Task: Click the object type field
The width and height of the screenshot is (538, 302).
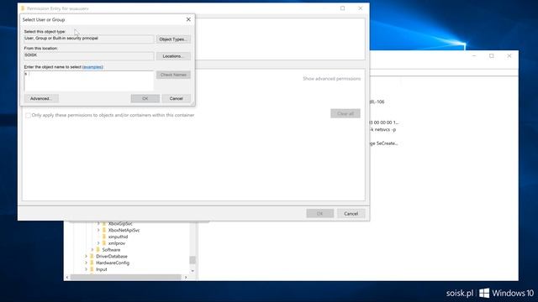Action: pos(89,39)
